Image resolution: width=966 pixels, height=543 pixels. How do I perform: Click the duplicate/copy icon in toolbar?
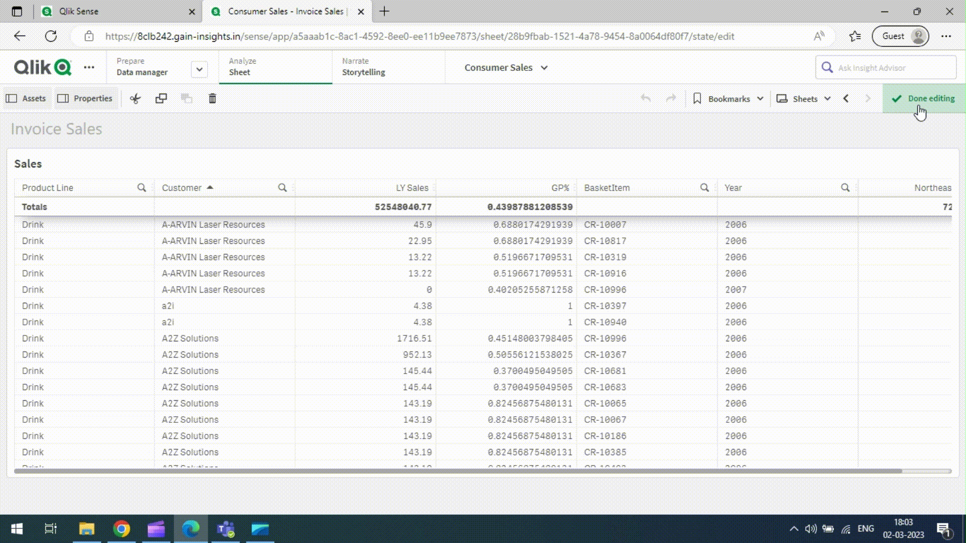coord(161,99)
